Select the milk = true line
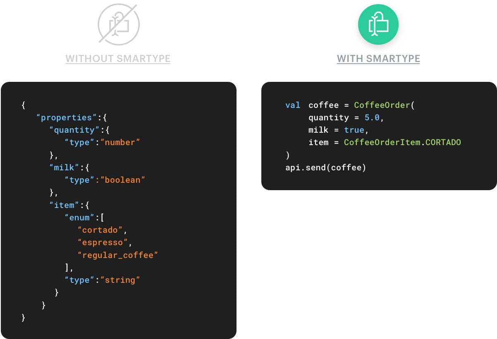This screenshot has width=497, height=339. [339, 130]
